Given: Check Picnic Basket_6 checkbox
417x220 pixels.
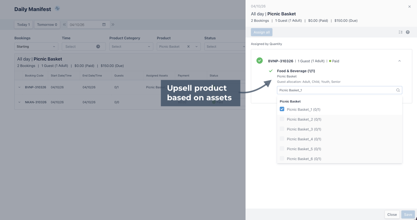Looking at the screenshot, I should point(282,158).
